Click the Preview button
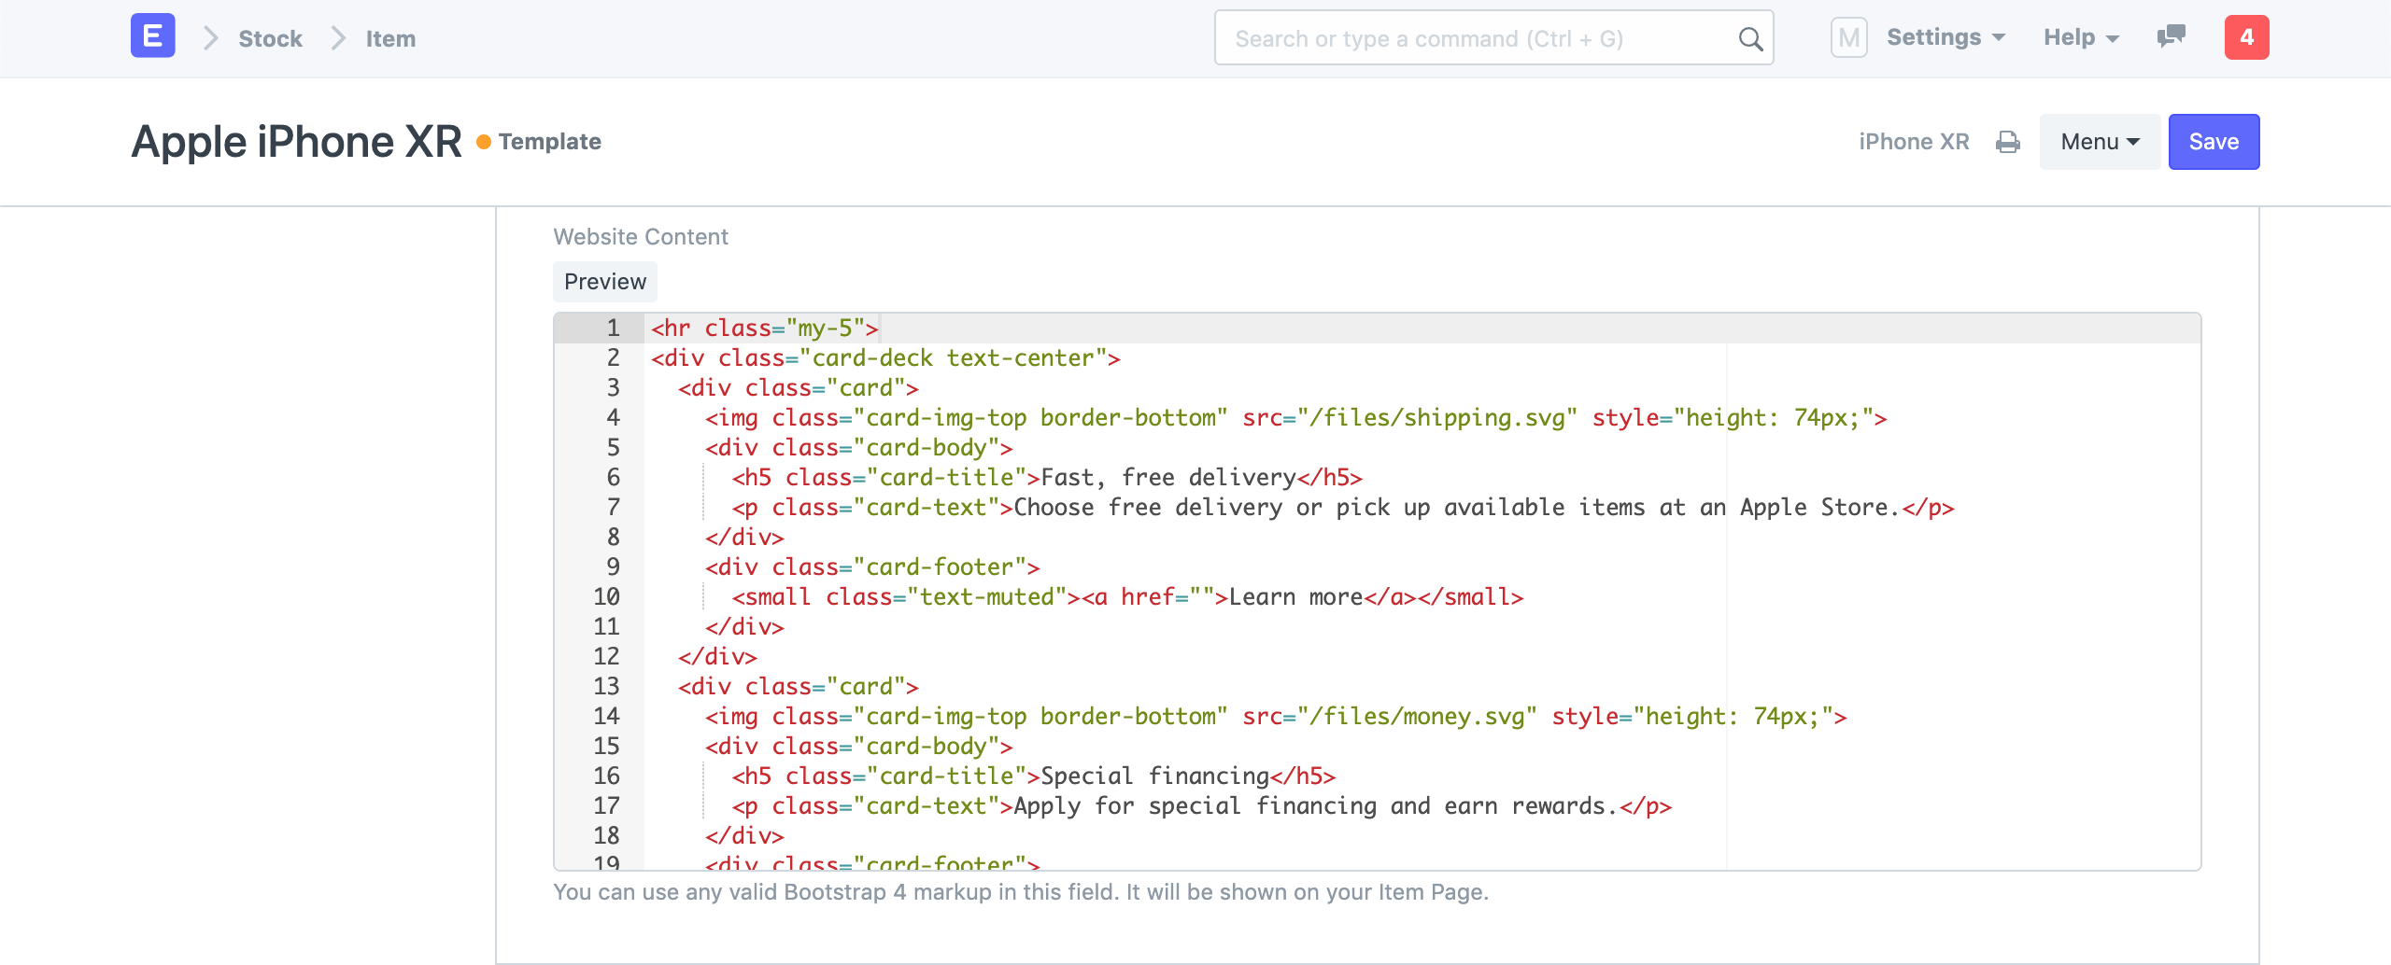 click(x=605, y=282)
